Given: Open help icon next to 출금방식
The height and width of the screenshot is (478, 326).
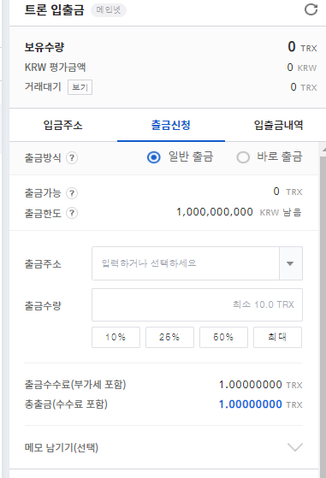Looking at the screenshot, I should (x=72, y=158).
